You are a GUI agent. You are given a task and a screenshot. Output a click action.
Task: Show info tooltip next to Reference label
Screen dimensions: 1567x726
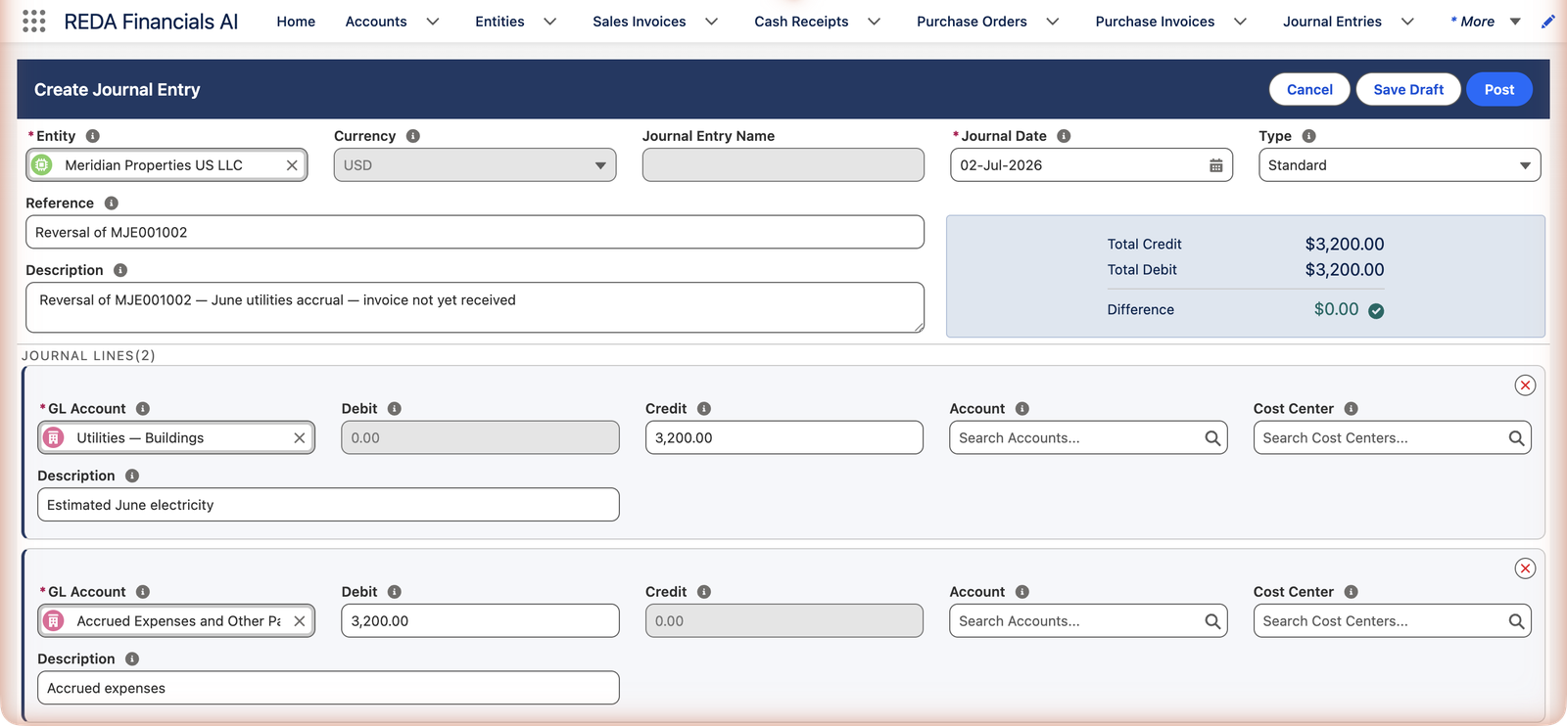(111, 204)
